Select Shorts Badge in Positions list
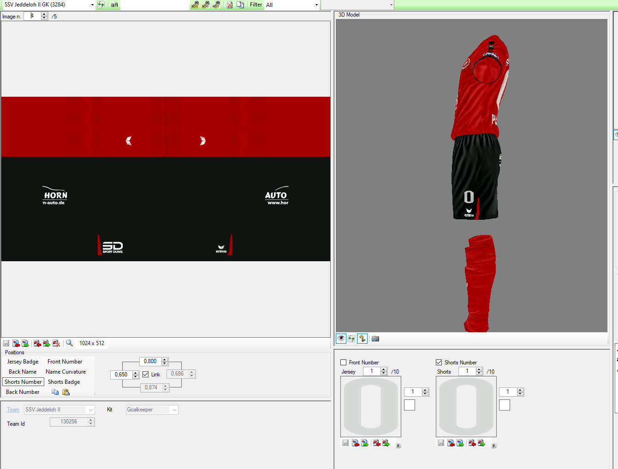 (x=64, y=382)
